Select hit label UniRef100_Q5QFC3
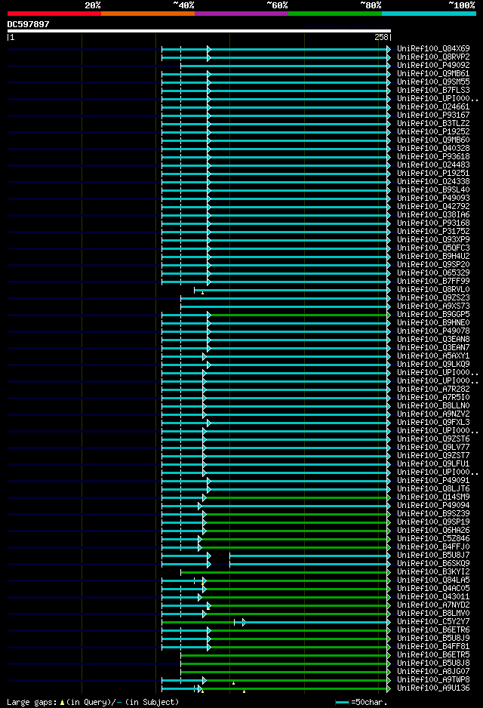The height and width of the screenshot is (708, 483). click(x=433, y=248)
